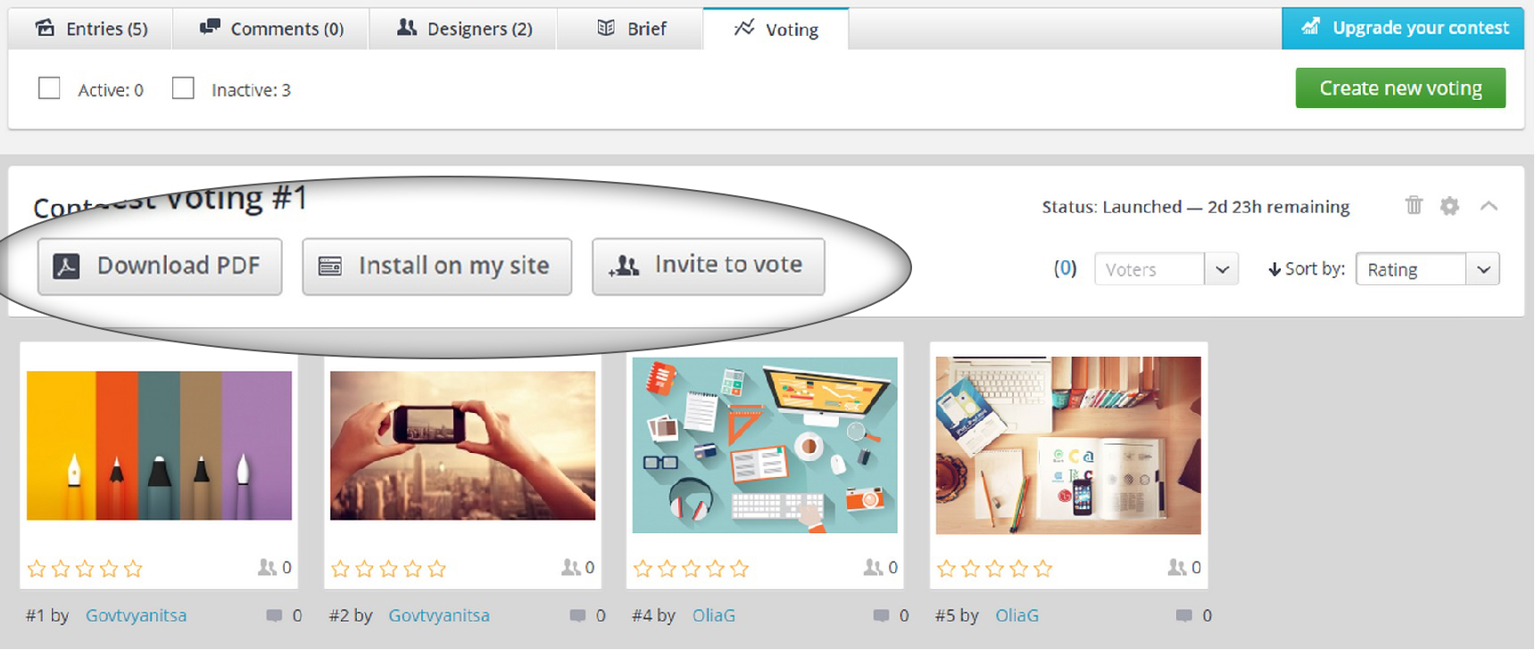Open the Brief tab
Screen dimensions: 1535x650
tap(632, 29)
